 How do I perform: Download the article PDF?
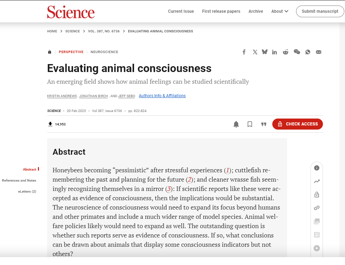[x=50, y=124]
